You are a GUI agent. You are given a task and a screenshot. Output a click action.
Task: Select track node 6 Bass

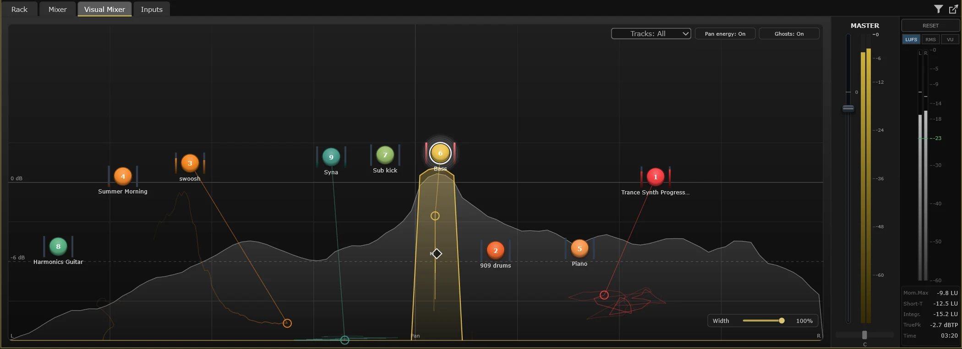440,153
